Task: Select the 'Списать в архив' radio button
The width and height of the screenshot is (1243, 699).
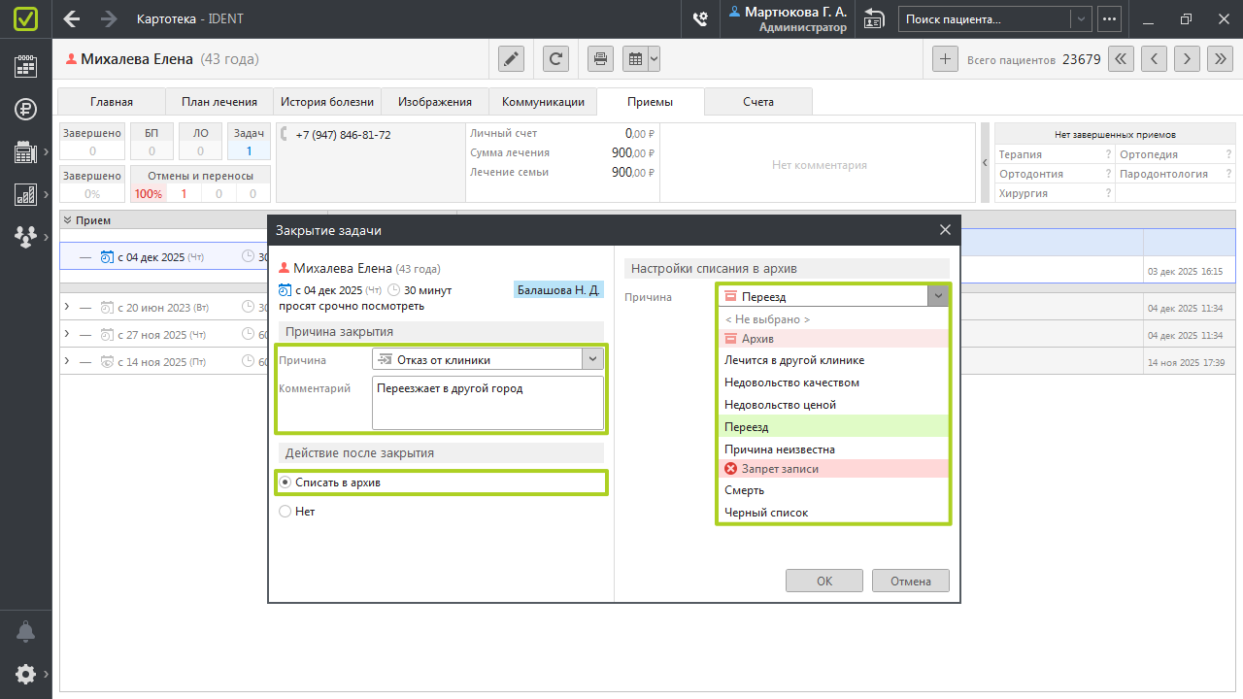Action: (286, 483)
